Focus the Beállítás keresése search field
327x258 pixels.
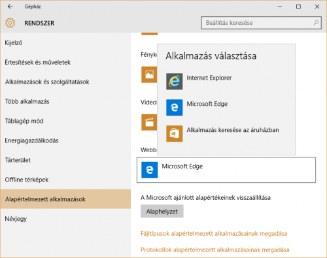coord(261,23)
